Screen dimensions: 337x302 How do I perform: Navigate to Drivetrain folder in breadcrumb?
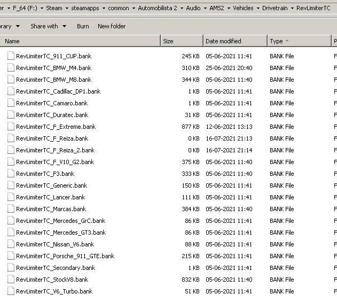[x=275, y=8]
